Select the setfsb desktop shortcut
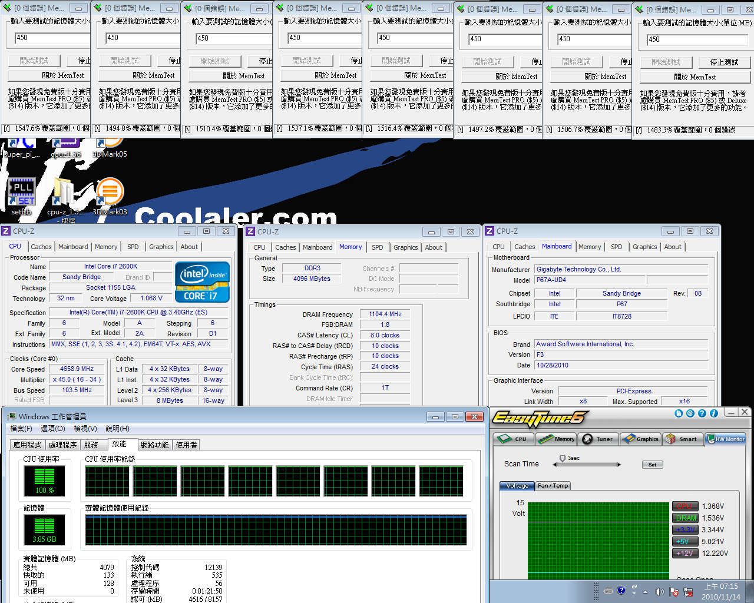 pos(21,196)
